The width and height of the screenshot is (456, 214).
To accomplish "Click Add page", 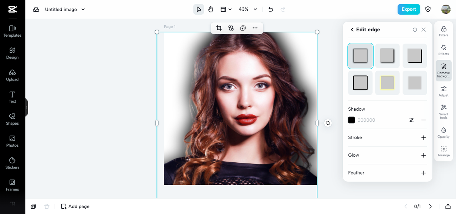I will pos(75,206).
